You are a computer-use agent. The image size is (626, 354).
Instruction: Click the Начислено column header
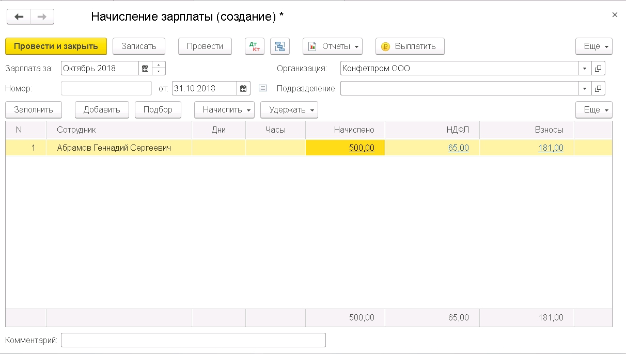pyautogui.click(x=345, y=130)
